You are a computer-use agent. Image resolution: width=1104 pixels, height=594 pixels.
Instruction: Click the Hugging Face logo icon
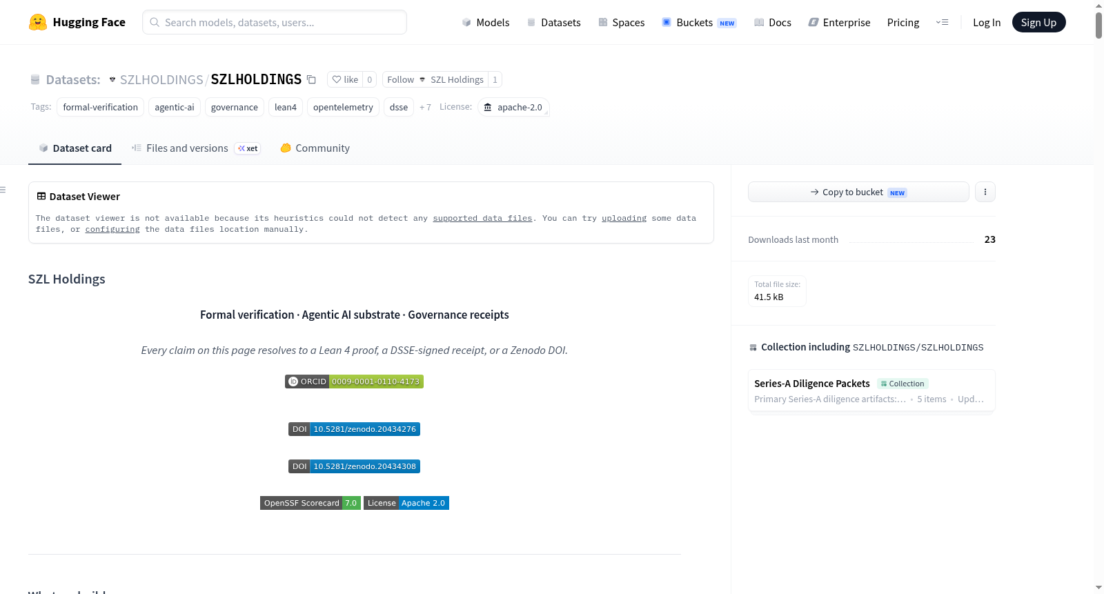pos(38,22)
